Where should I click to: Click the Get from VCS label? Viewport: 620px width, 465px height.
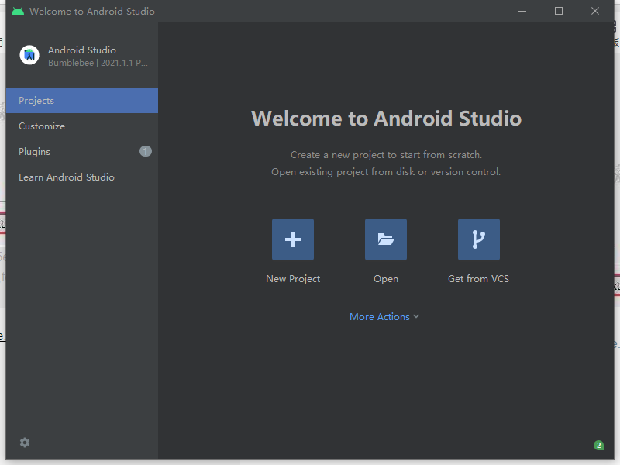pyautogui.click(x=478, y=279)
